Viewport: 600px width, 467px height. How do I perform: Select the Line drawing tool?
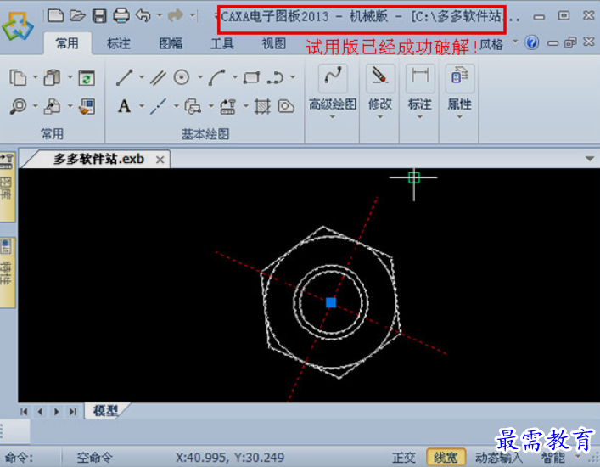125,77
